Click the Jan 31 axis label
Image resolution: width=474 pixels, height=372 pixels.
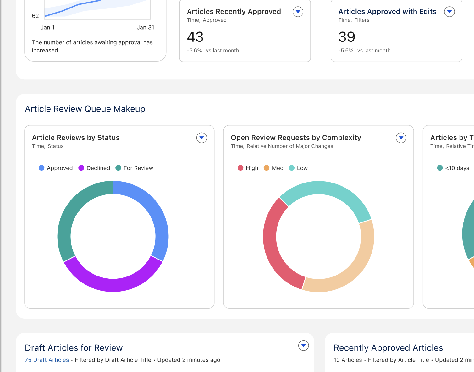tap(146, 28)
